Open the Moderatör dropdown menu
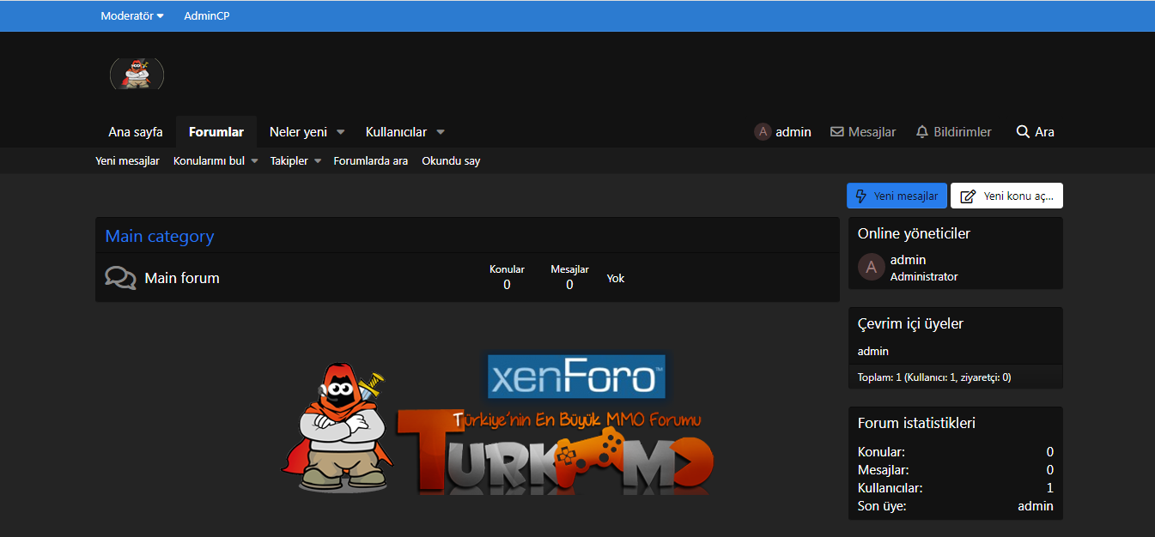This screenshot has height=537, width=1155. click(x=131, y=16)
